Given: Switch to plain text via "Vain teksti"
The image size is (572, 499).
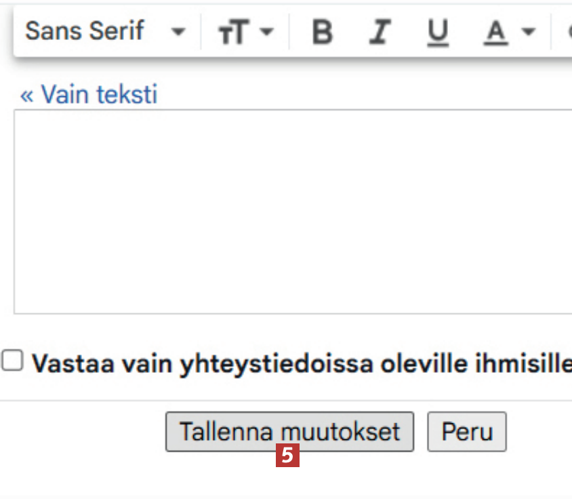Looking at the screenshot, I should [98, 94].
